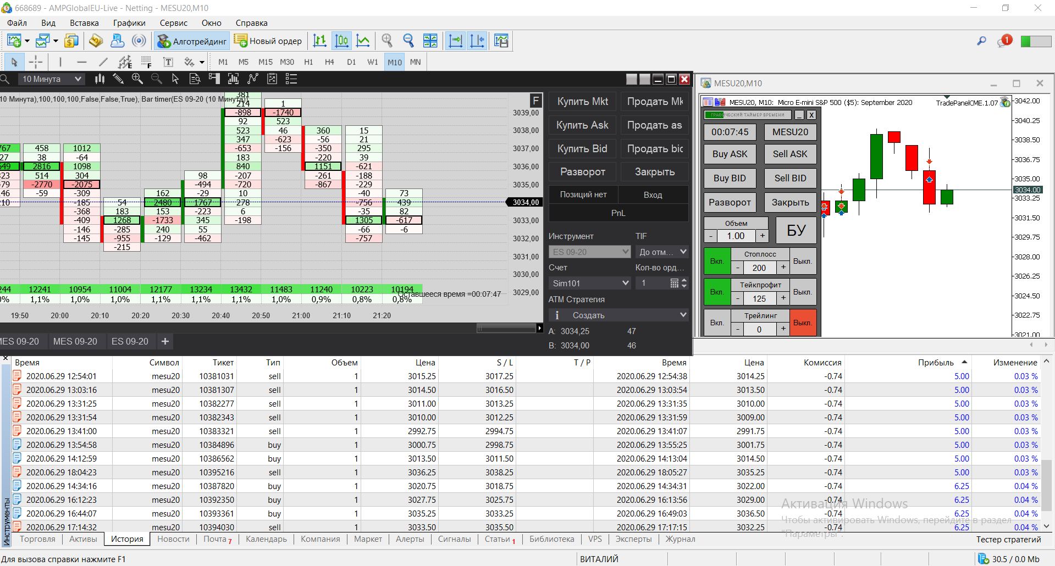
Task: Open the new chart icon
Action: coord(14,41)
